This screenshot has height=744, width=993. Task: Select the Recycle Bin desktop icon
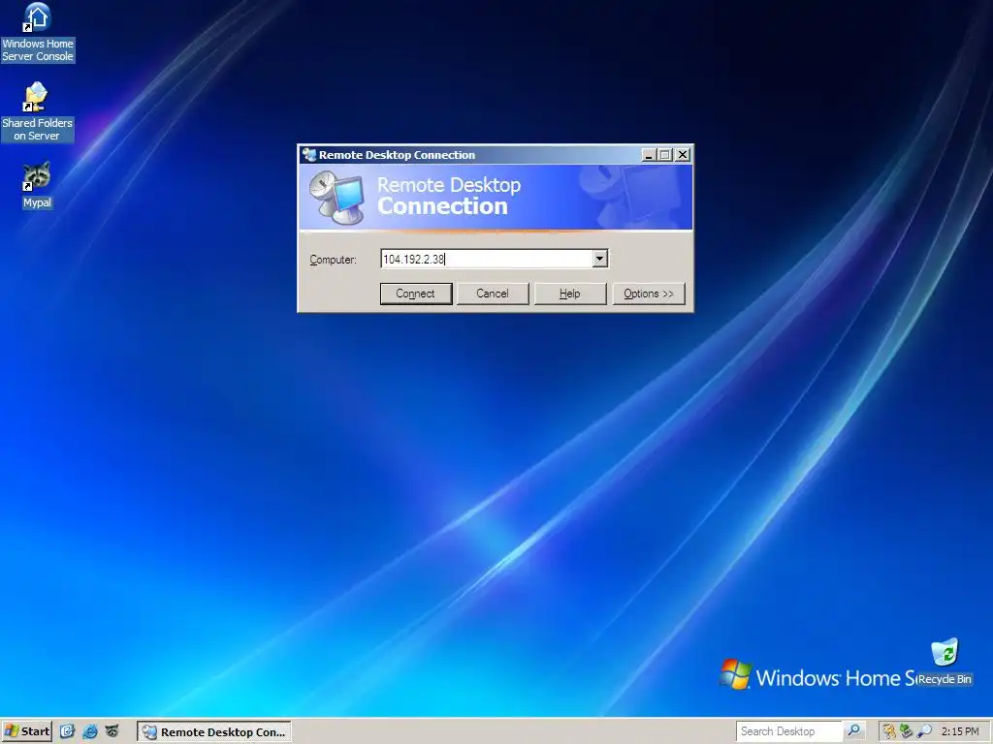[x=945, y=663]
